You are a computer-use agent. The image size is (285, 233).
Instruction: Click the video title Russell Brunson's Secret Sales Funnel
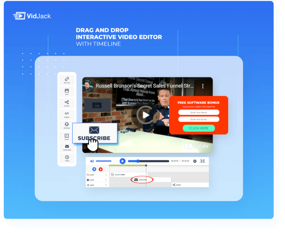(x=144, y=86)
